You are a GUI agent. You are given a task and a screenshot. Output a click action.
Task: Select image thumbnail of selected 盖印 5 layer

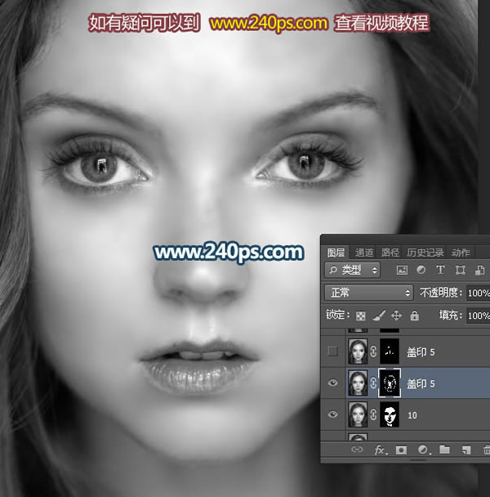[x=358, y=383]
